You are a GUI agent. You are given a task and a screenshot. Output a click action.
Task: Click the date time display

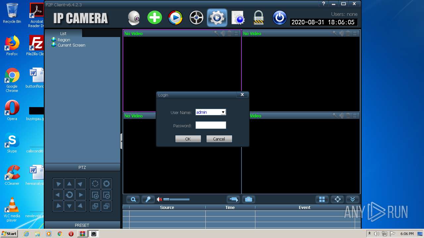tap(323, 22)
